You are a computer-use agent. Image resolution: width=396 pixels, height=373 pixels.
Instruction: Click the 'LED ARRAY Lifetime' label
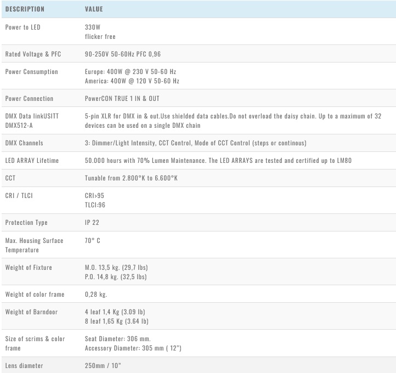[x=32, y=161]
